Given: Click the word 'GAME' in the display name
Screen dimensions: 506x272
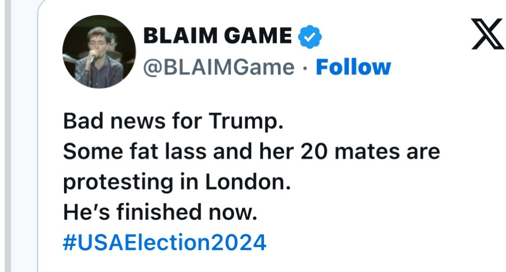Looking at the screenshot, I should (x=258, y=36).
